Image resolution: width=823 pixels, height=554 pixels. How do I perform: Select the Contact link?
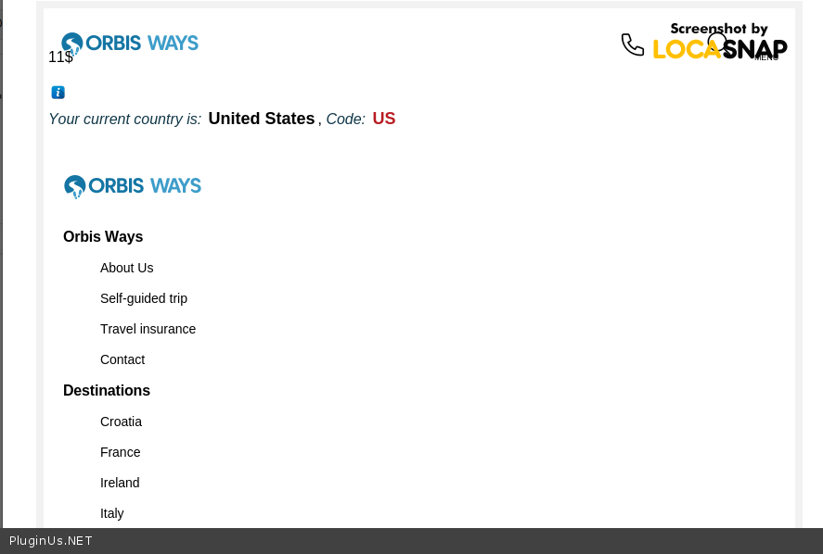click(122, 359)
